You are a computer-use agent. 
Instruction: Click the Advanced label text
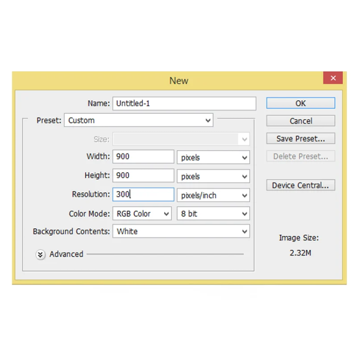(66, 254)
